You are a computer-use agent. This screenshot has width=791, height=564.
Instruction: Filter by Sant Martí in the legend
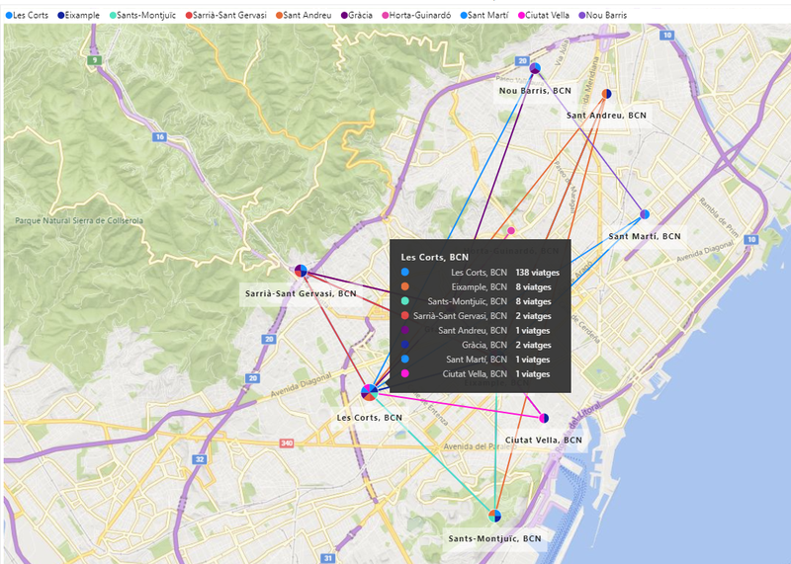click(x=484, y=15)
